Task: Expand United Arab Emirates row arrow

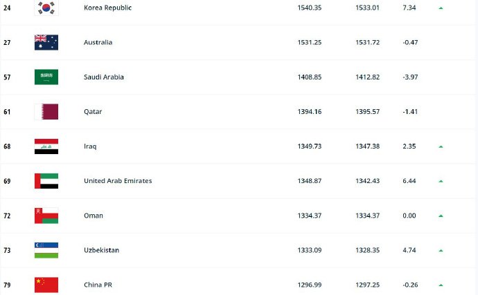Action: (441, 181)
